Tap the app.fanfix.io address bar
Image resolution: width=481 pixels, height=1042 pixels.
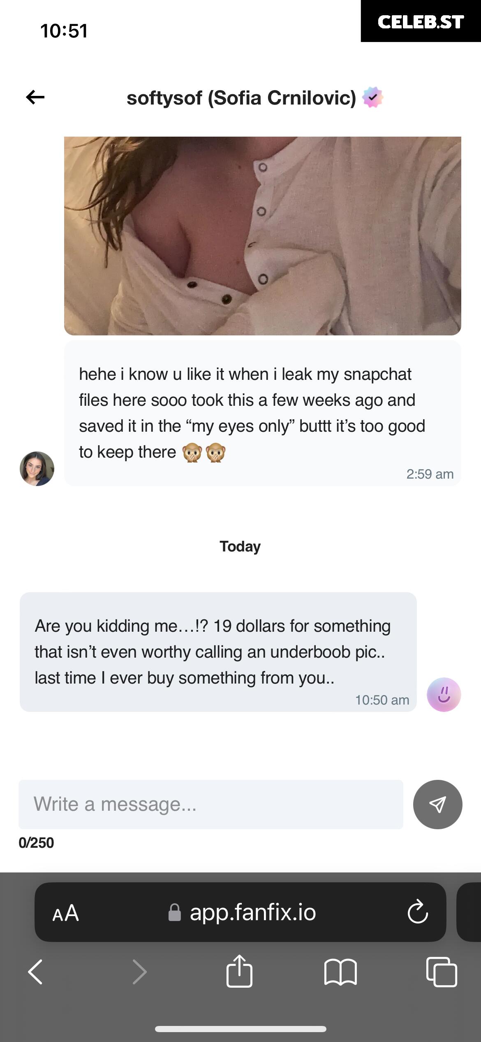tap(252, 912)
